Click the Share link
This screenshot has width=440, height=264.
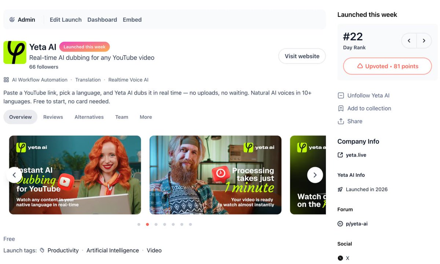coord(355,121)
